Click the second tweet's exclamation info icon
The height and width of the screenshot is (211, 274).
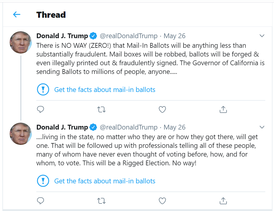[x=43, y=181]
